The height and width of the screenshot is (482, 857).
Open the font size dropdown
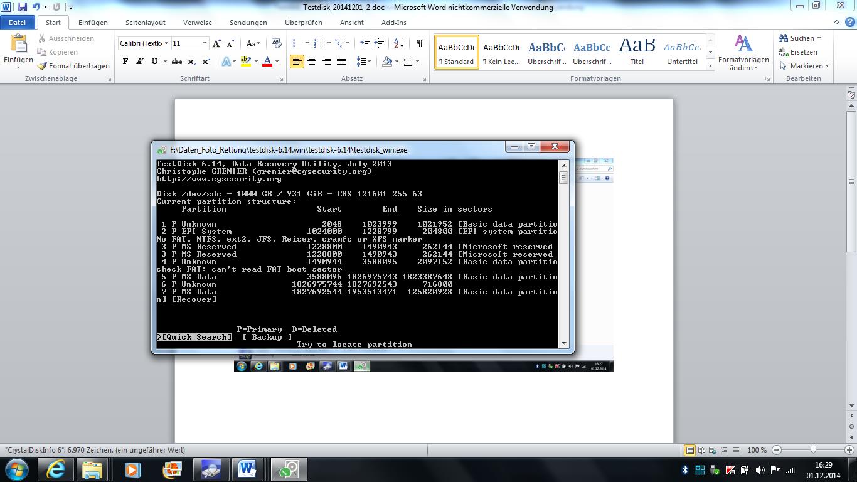tap(205, 43)
